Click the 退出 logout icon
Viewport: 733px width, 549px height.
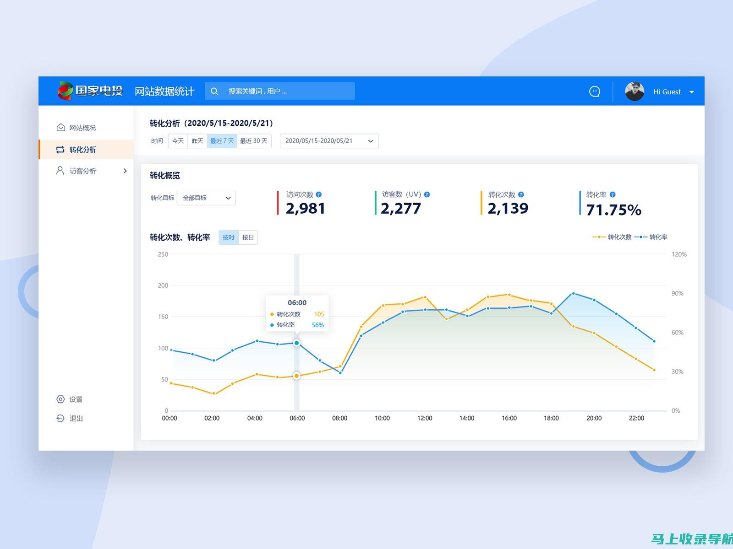pos(60,418)
